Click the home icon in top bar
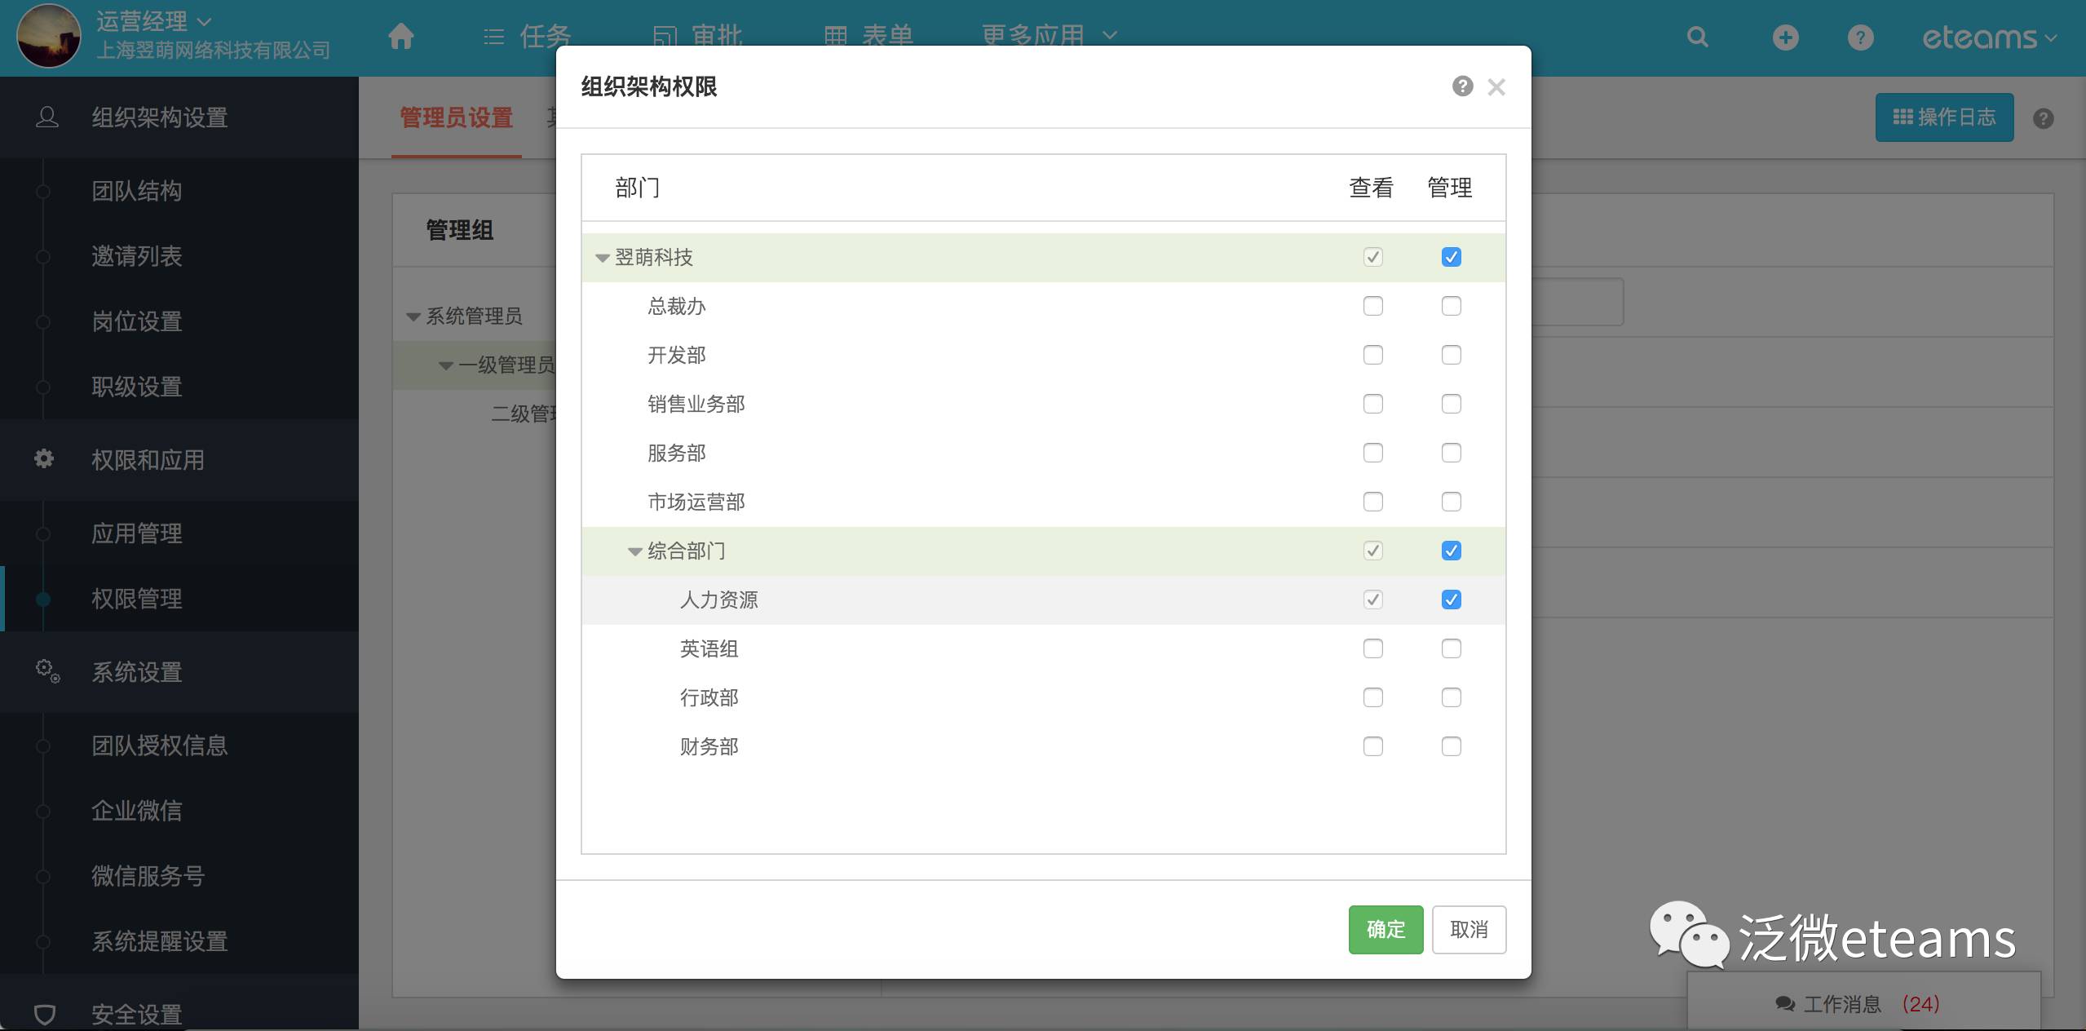This screenshot has width=2086, height=1031. 400,37
